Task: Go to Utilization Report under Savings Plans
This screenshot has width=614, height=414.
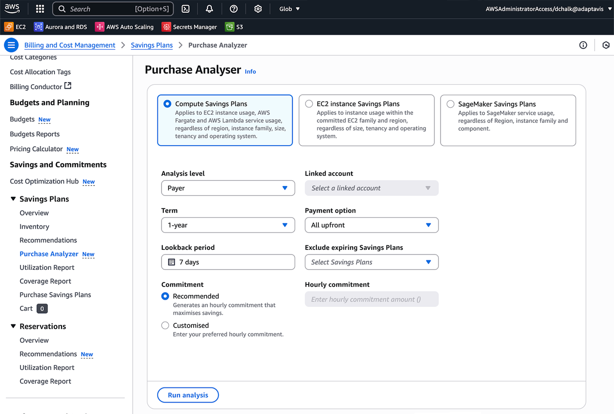Action: [x=47, y=267]
